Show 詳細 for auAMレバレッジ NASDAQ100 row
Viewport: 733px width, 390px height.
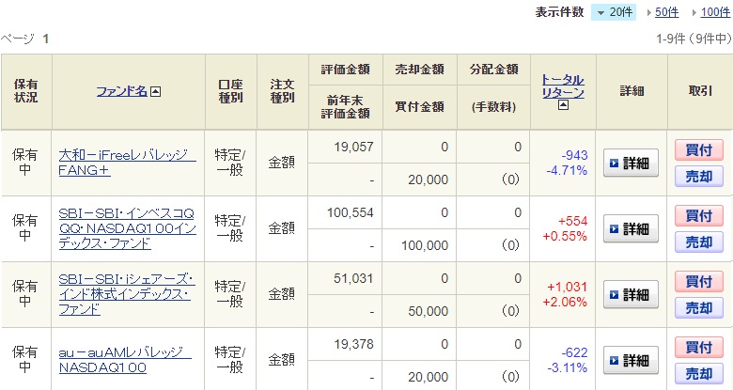(632, 361)
